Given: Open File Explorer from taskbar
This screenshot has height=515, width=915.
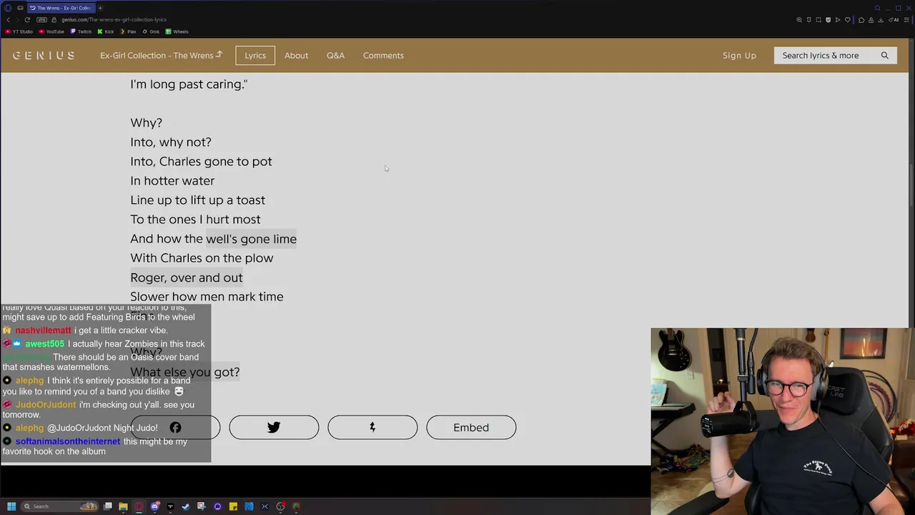Looking at the screenshot, I should point(123,506).
